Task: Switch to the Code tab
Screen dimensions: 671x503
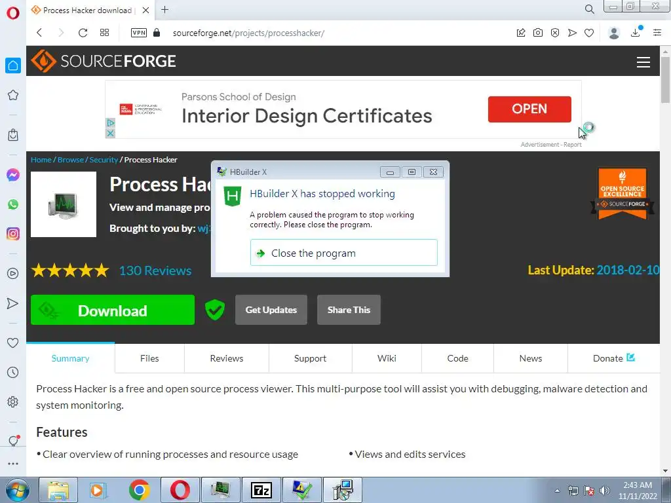Action: 457,358
